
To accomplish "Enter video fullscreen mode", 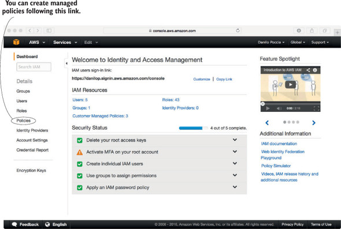I will pyautogui.click(x=316, y=108).
